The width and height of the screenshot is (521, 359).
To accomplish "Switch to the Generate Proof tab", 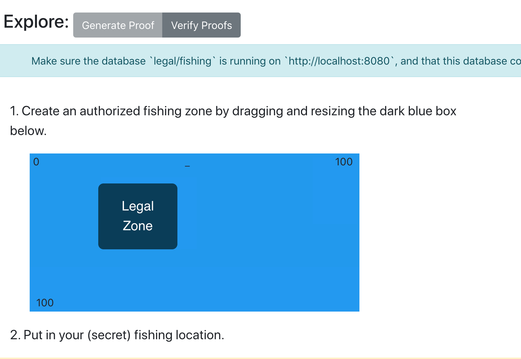I will point(118,25).
